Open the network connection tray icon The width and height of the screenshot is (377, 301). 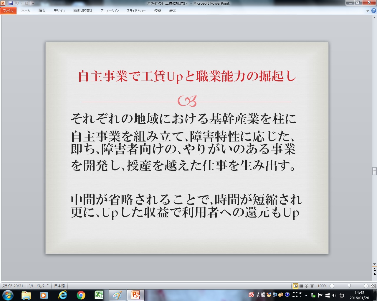coord(342,295)
